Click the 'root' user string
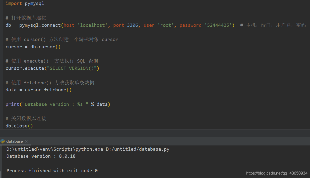 (x=166, y=25)
